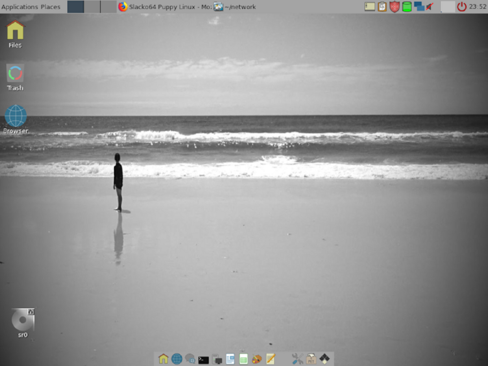Open the paint palette application icon

point(256,359)
